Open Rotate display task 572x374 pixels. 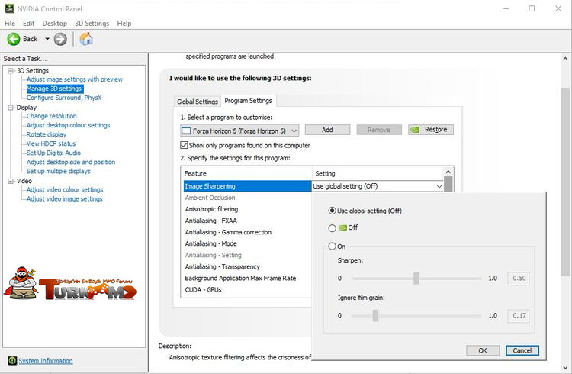(47, 134)
